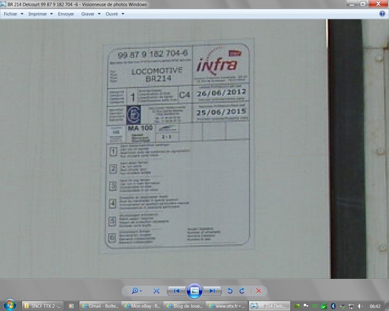
Task: Expand the Imprimer dropdown arrow
Action: coord(52,14)
